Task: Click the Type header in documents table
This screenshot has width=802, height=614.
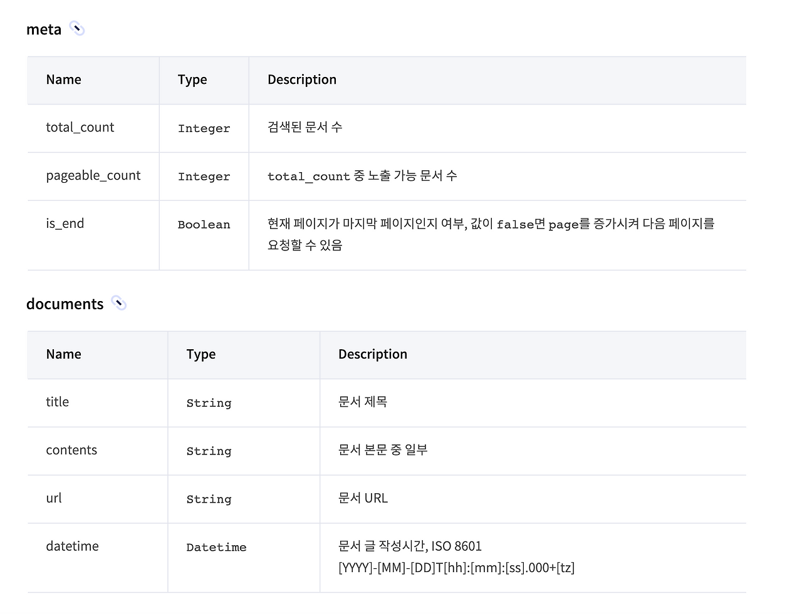Action: pyautogui.click(x=200, y=354)
